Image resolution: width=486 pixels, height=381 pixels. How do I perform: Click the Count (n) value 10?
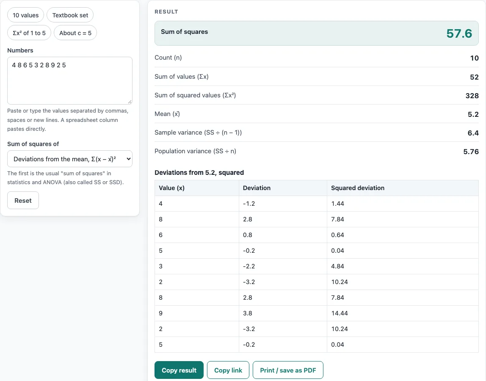click(x=474, y=58)
